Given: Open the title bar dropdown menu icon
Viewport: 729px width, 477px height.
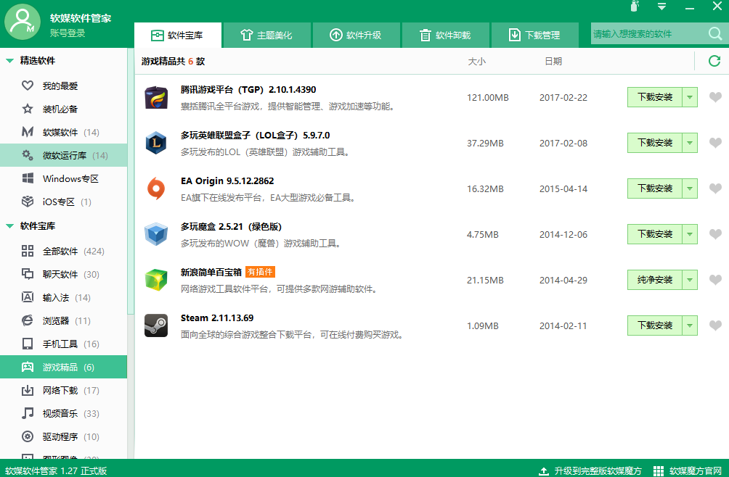Looking at the screenshot, I should [x=661, y=7].
